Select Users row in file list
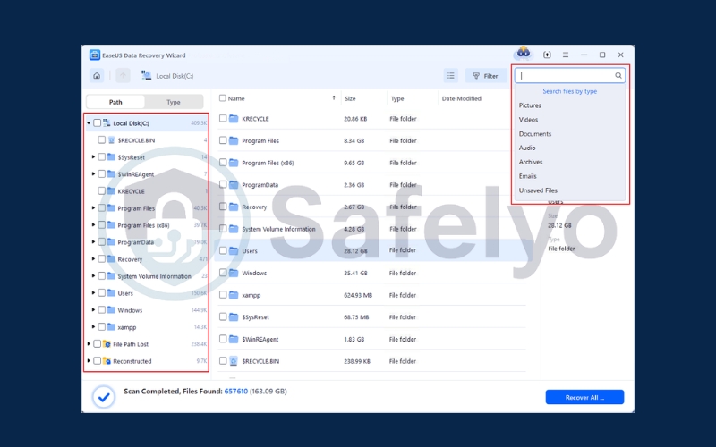Viewport: 716px width, 447px height. pyautogui.click(x=371, y=250)
